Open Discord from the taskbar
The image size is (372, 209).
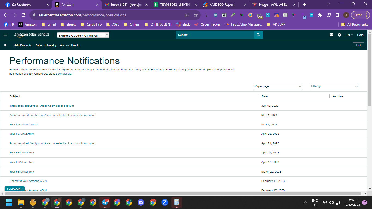coord(141,202)
